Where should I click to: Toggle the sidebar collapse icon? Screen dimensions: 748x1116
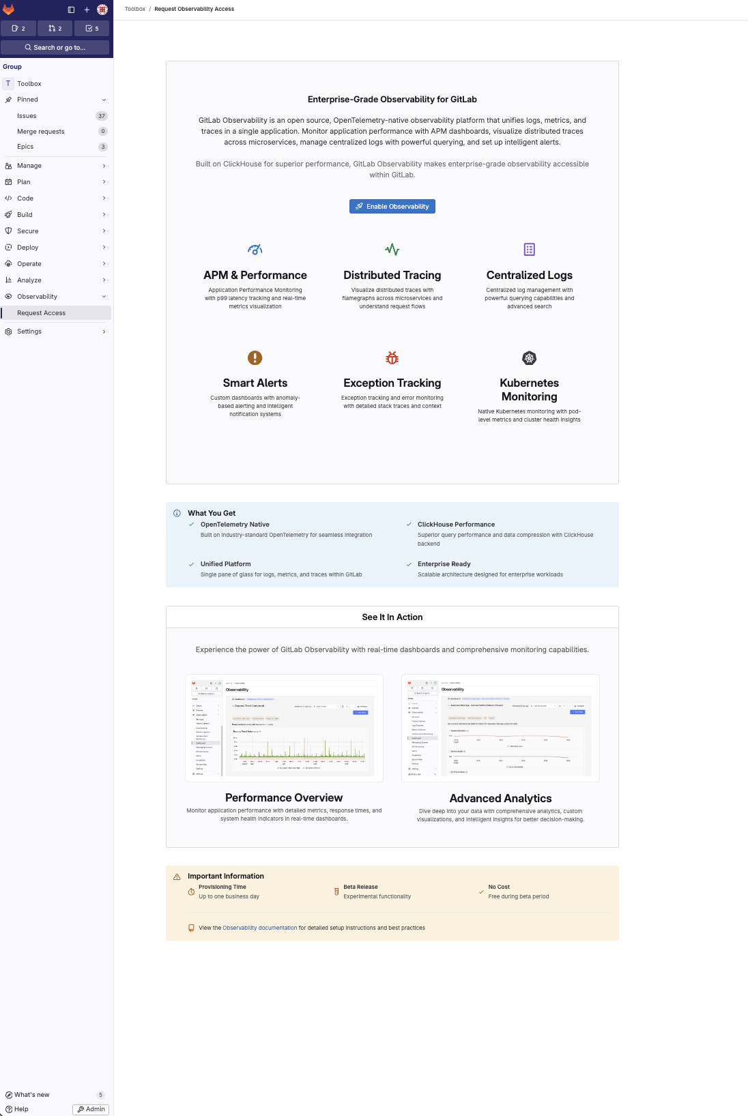tap(71, 10)
